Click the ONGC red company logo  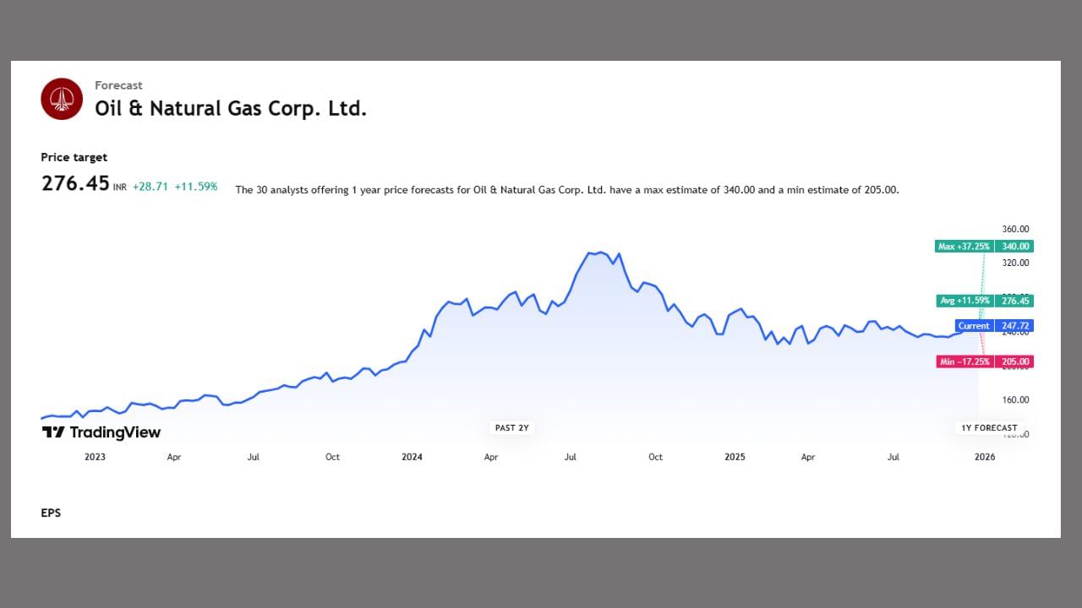click(62, 99)
